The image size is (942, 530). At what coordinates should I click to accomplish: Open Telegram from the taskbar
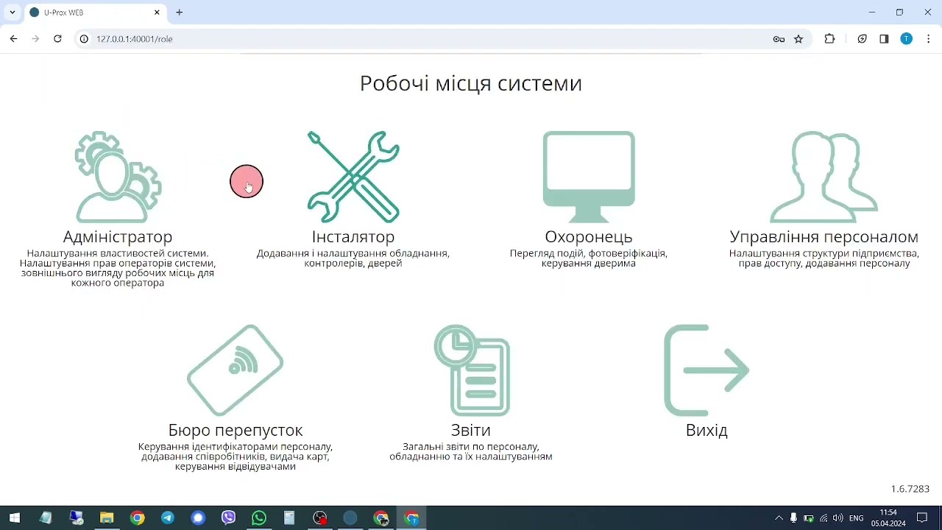[168, 518]
